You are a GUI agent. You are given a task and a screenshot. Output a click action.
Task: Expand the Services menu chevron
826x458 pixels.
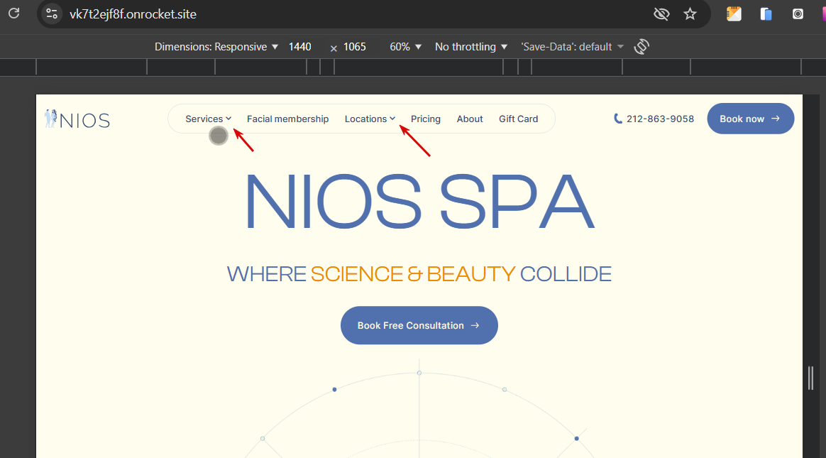(228, 119)
